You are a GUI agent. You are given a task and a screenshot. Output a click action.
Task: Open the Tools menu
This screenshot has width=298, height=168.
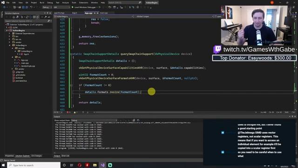point(74,3)
